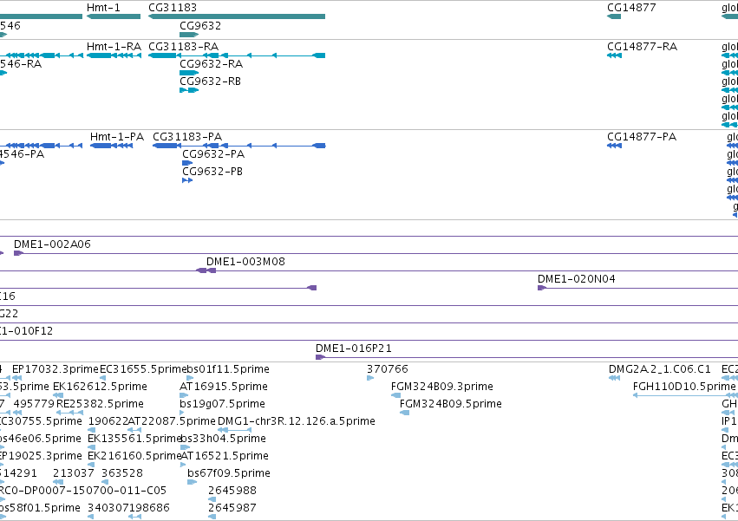Open the Hmt-1-RA transcript label

114,46
